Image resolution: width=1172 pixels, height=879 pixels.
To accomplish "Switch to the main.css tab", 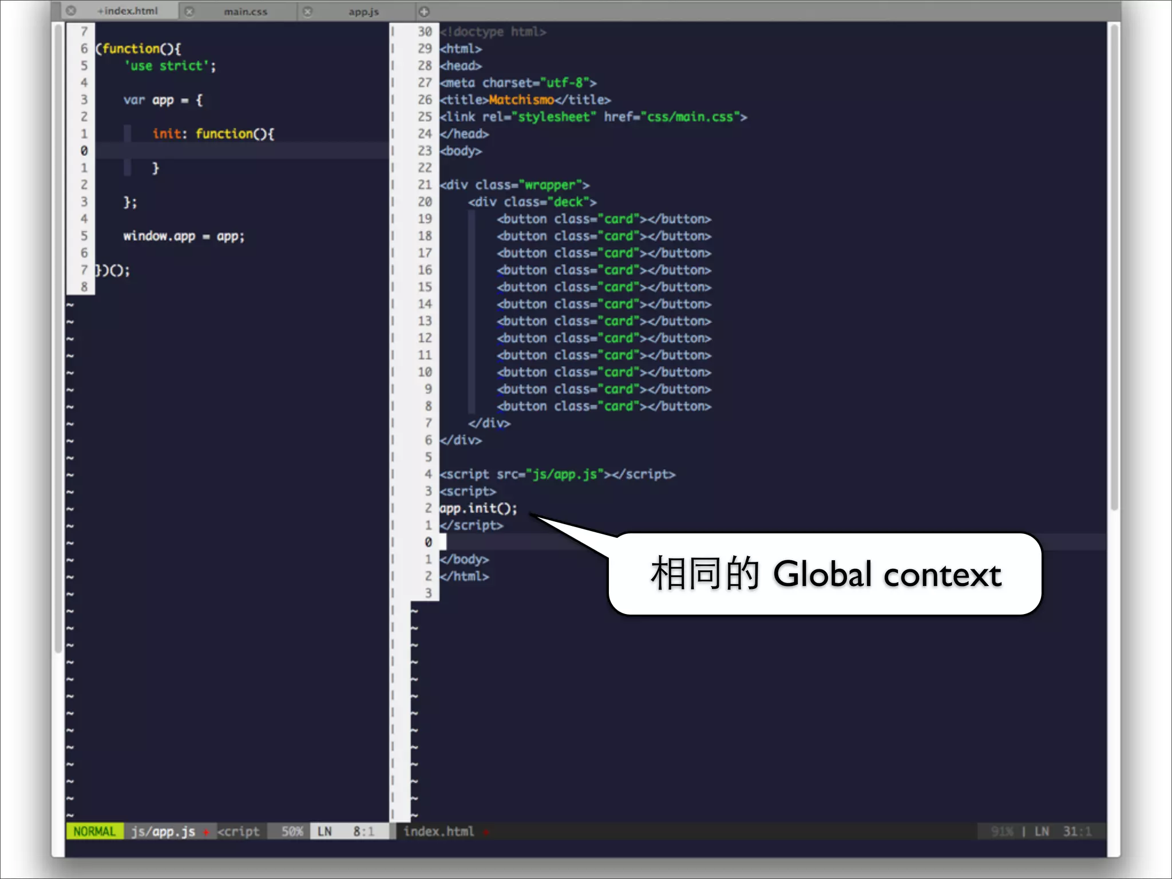I will (246, 11).
